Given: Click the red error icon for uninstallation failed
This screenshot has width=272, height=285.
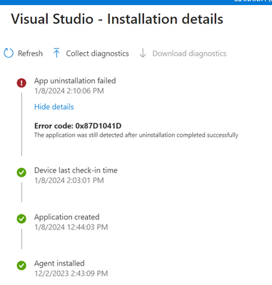Looking at the screenshot, I should point(21,83).
